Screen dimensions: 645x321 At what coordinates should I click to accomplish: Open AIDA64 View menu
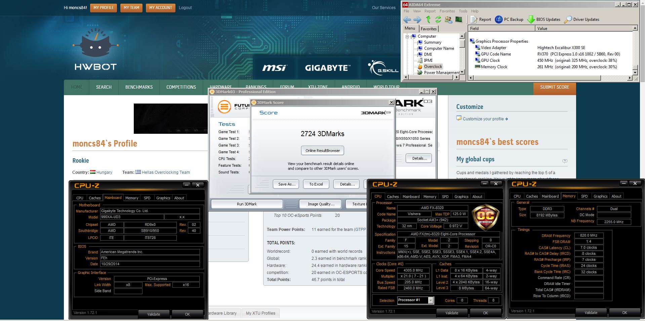click(417, 11)
